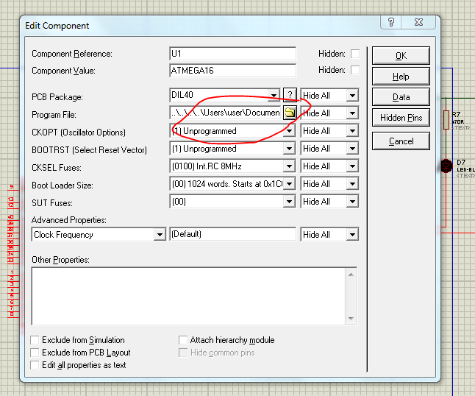Click inside the Other Properties text area
This screenshot has height=396, width=475.
(188, 296)
